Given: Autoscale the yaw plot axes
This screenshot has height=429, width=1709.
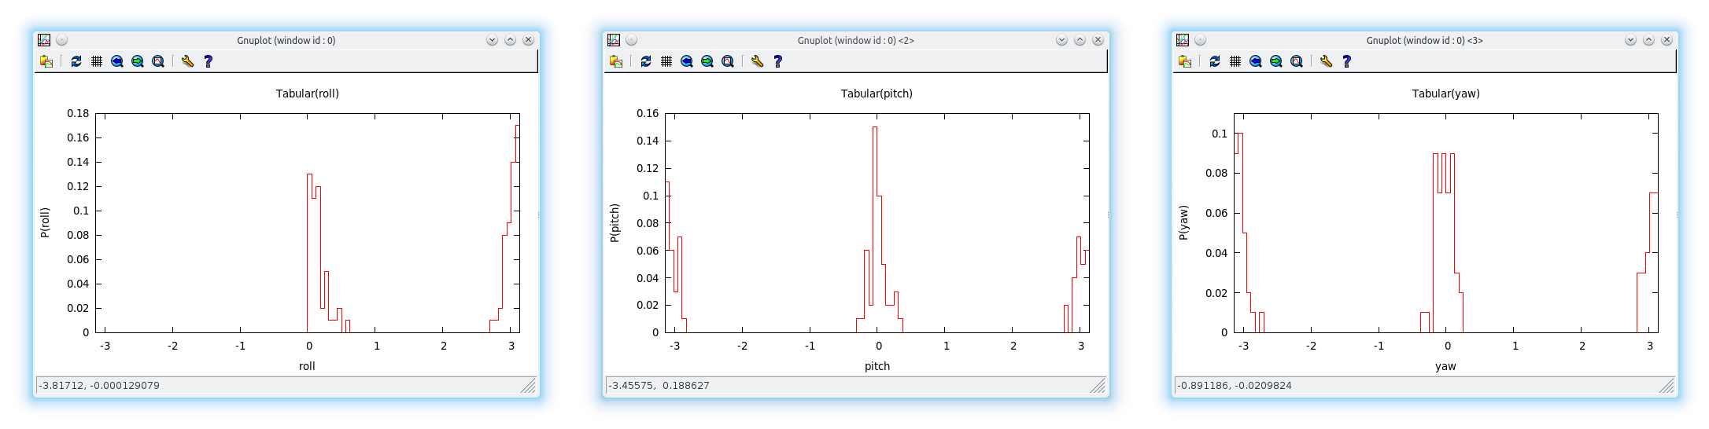Looking at the screenshot, I should click(x=1297, y=61).
